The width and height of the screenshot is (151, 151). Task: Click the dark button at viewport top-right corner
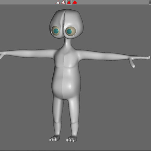(150, 2)
